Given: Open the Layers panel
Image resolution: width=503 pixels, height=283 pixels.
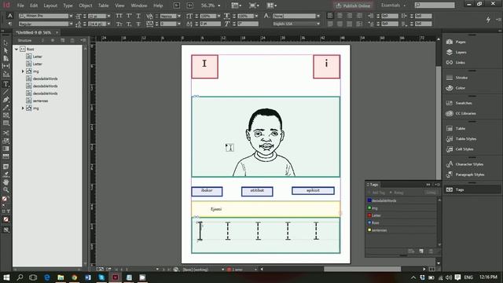Looking at the screenshot, I should coord(457,52).
